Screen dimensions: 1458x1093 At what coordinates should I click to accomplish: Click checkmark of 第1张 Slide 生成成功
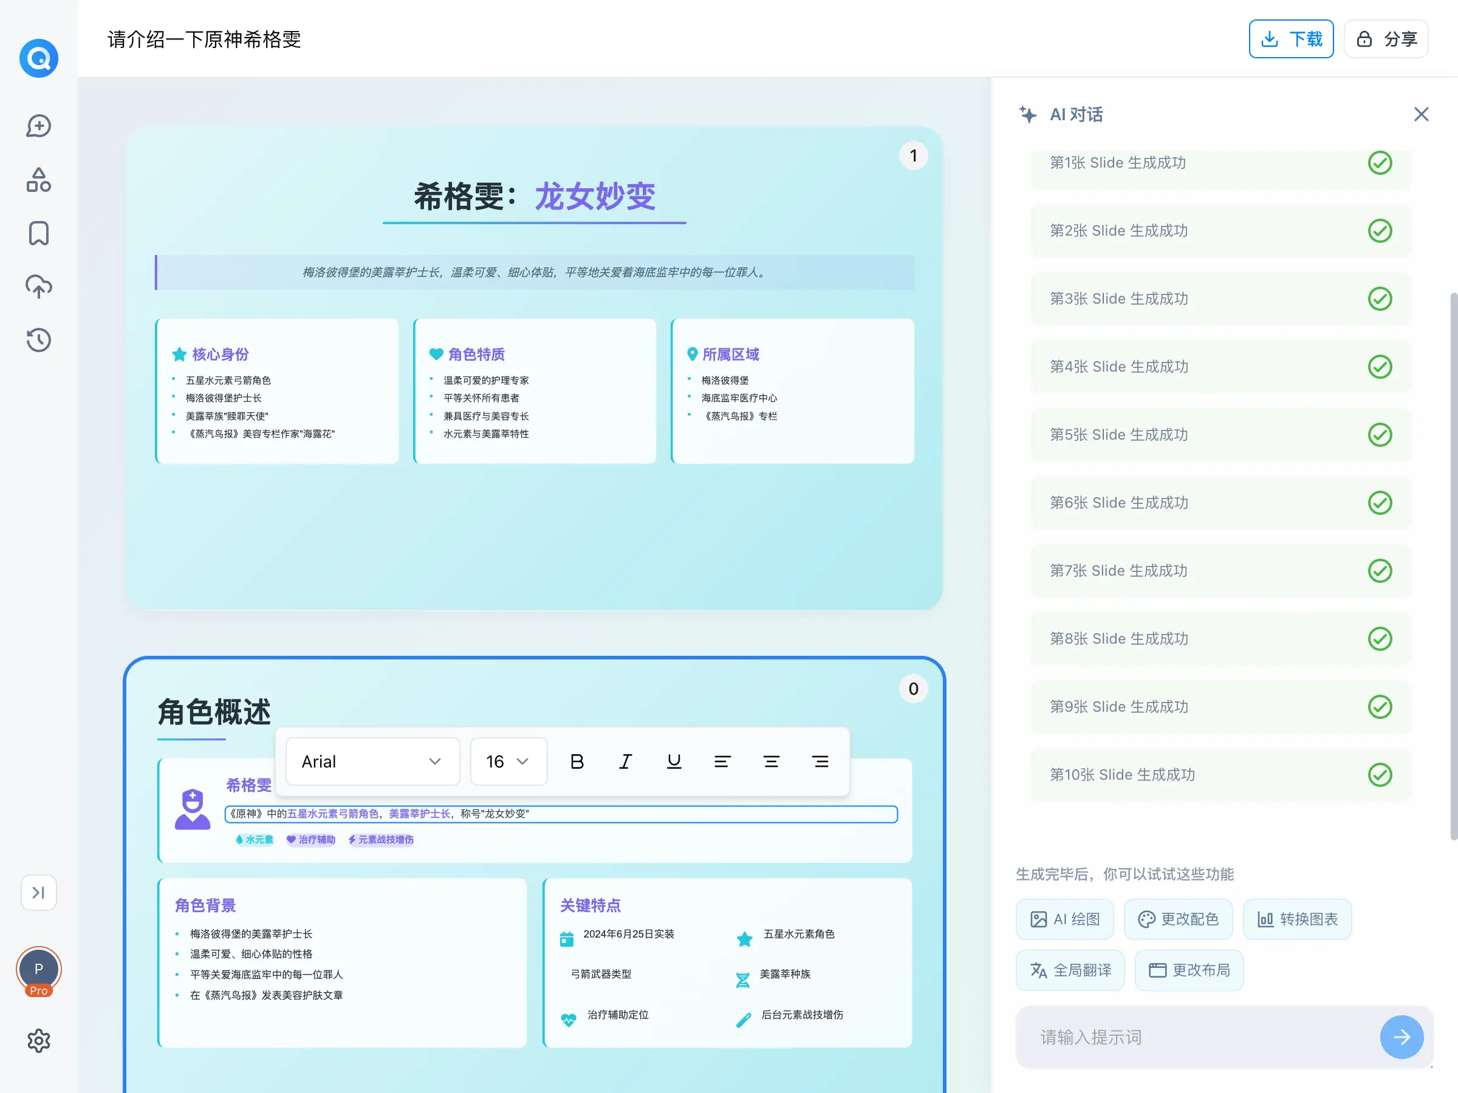point(1380,163)
